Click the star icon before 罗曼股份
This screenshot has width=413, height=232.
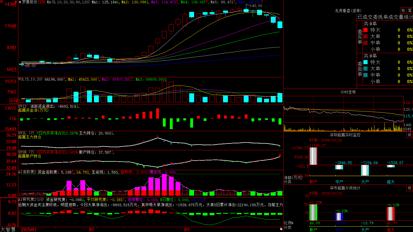click(20, 2)
